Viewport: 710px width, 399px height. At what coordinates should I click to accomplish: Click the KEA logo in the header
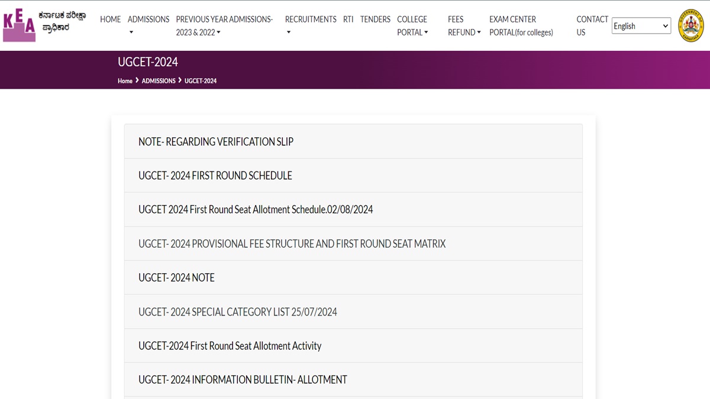(20, 25)
